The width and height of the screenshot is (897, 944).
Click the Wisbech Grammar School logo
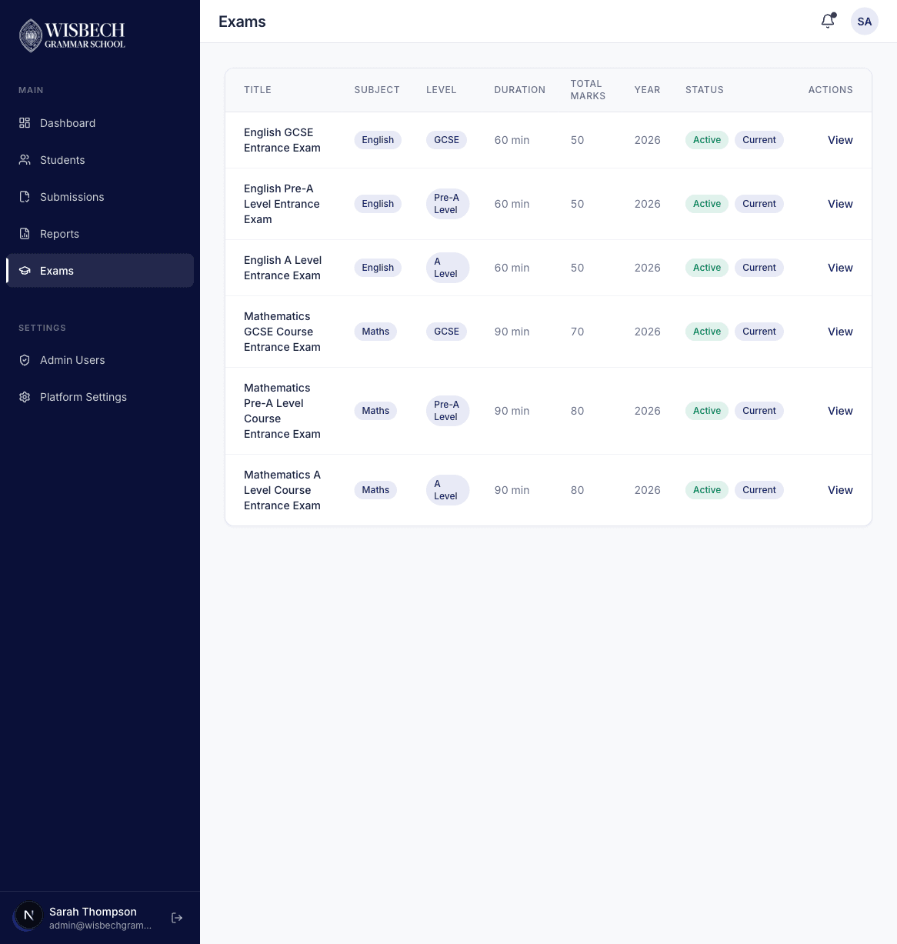(72, 35)
